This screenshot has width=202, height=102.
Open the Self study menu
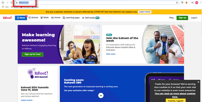pos(91,18)
